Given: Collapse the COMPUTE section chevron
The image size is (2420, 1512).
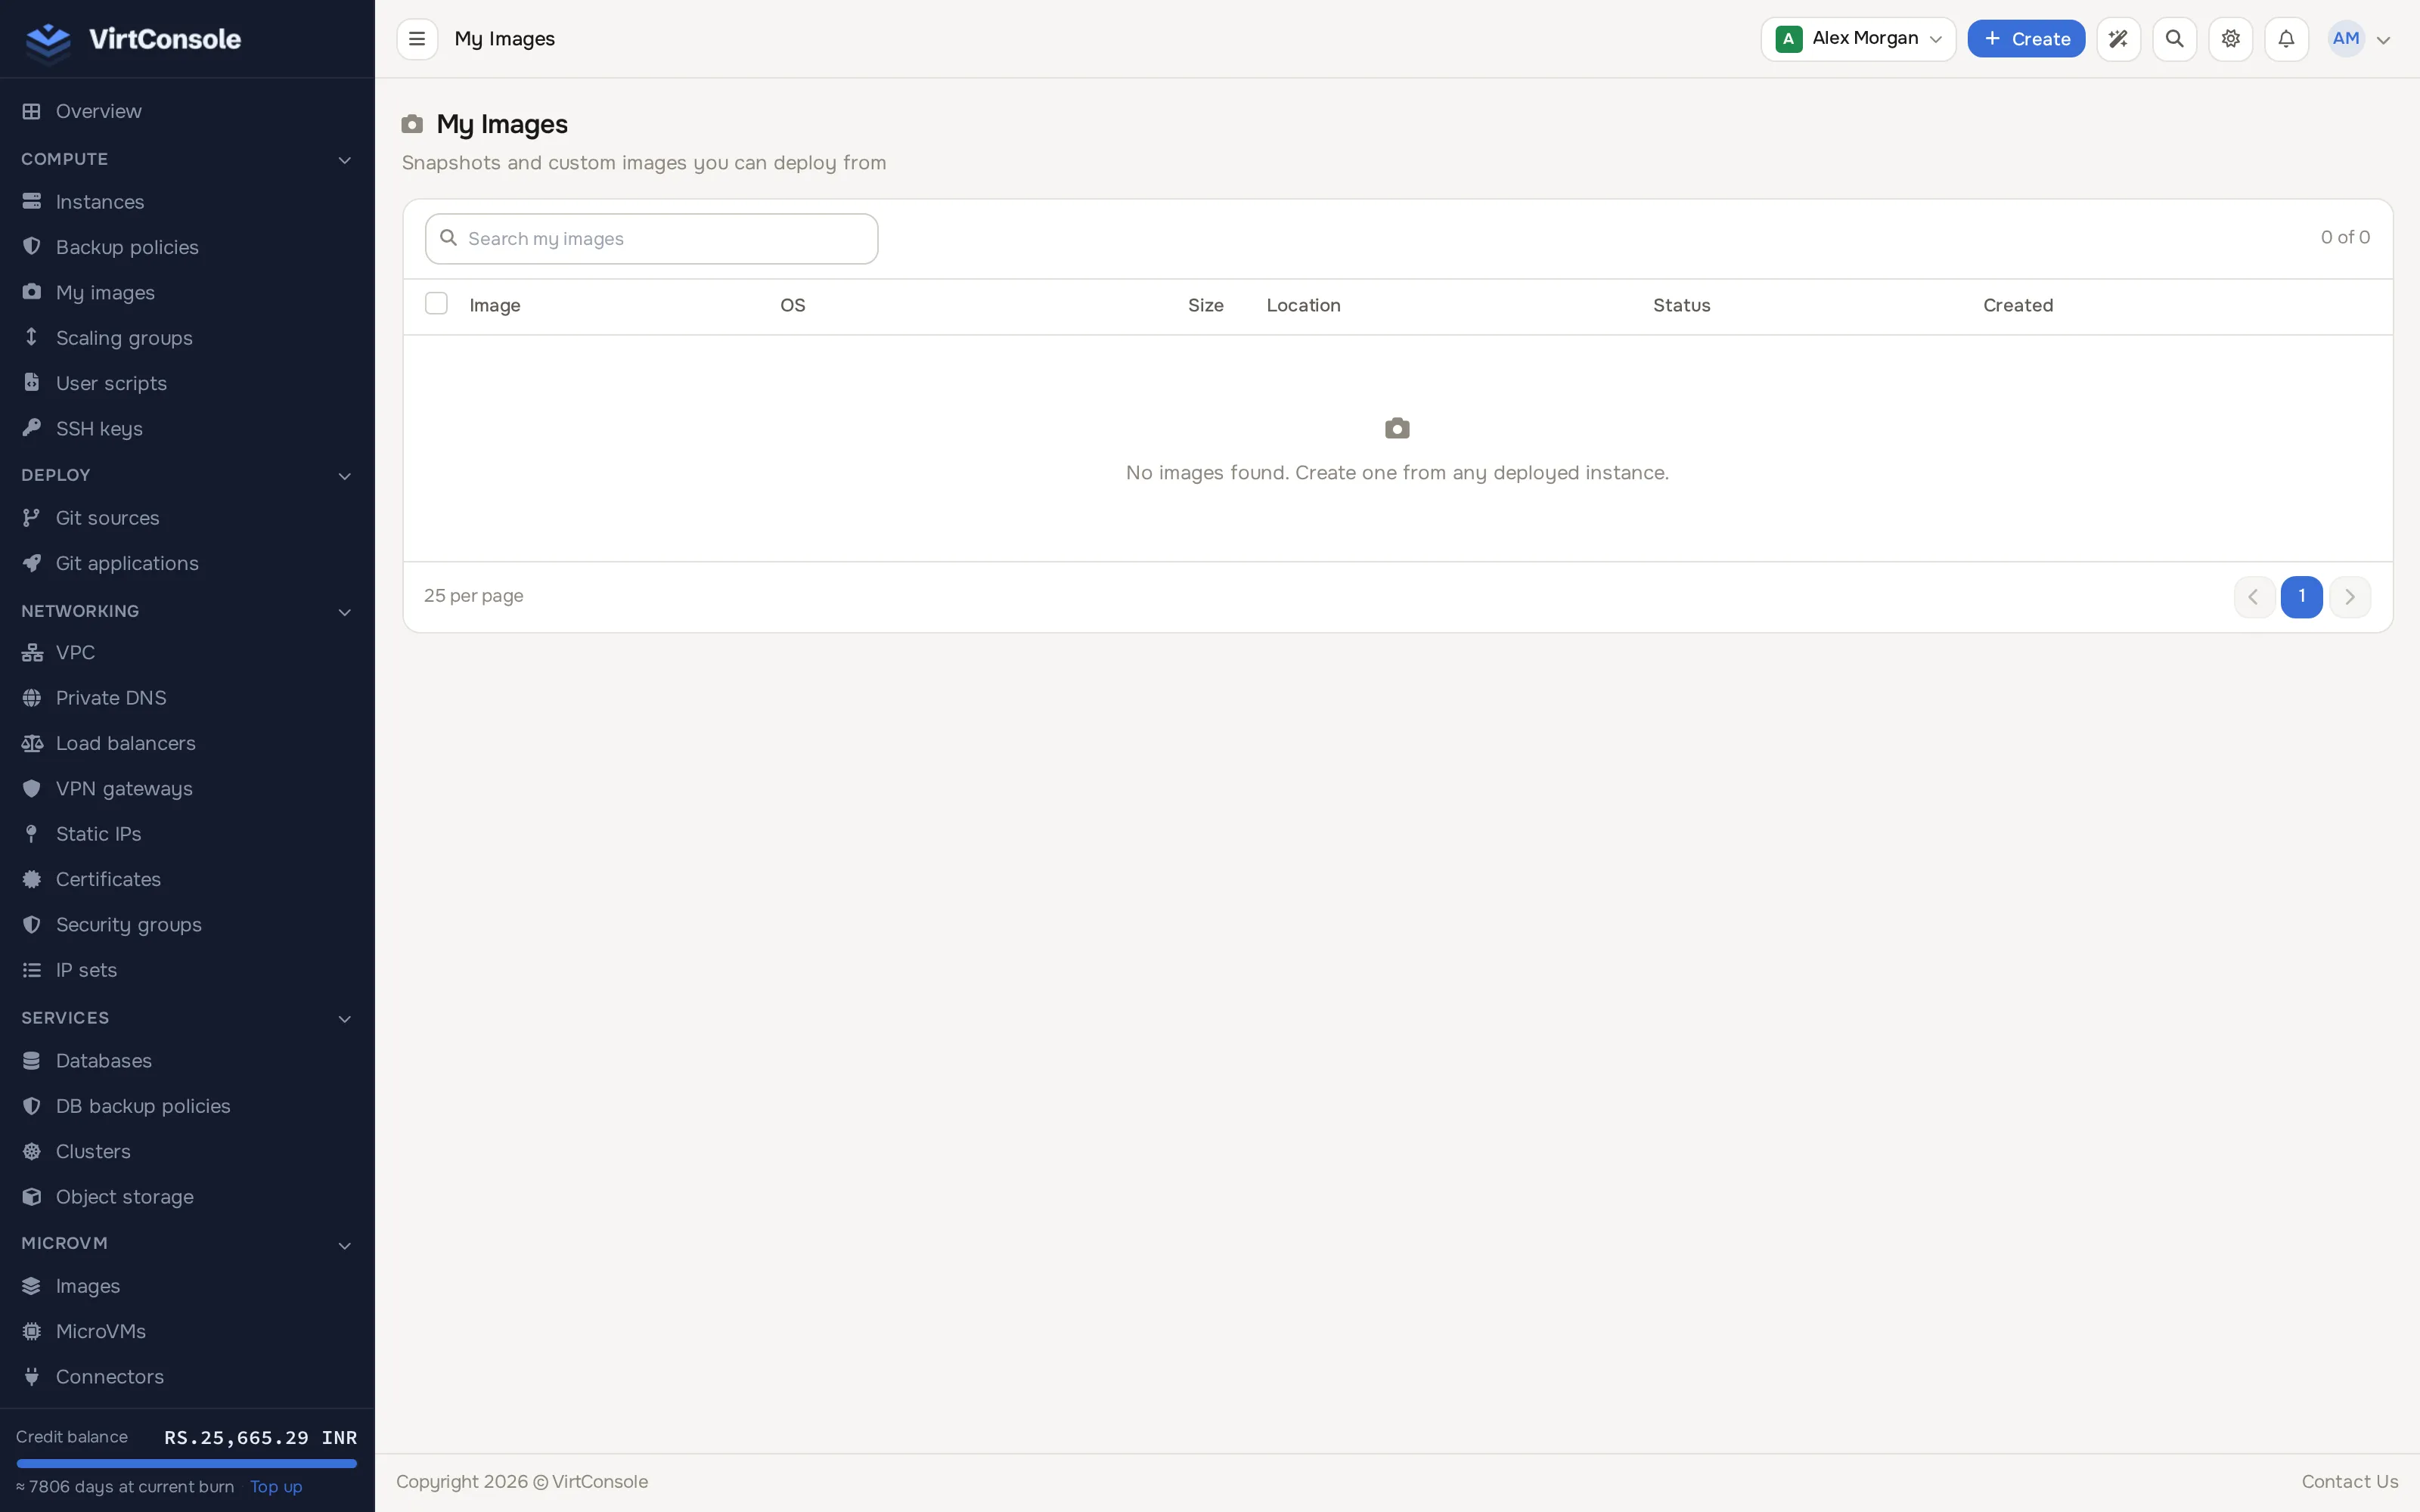Looking at the screenshot, I should [345, 160].
